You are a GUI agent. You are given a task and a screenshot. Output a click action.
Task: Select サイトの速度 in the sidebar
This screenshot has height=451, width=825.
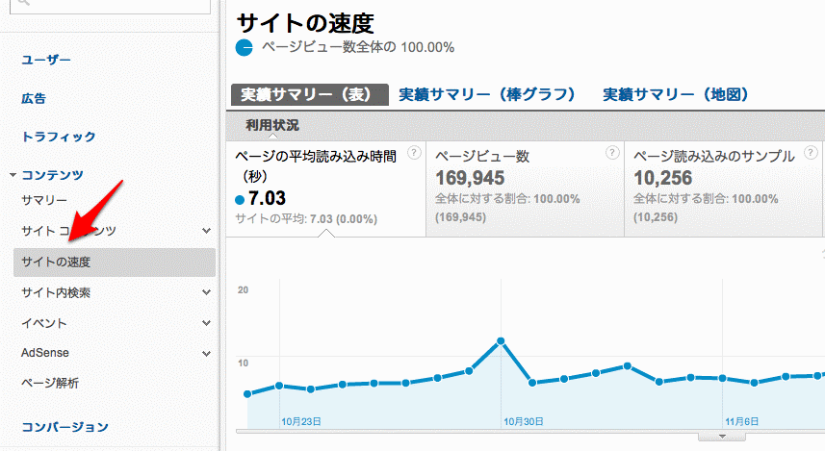[x=115, y=263]
